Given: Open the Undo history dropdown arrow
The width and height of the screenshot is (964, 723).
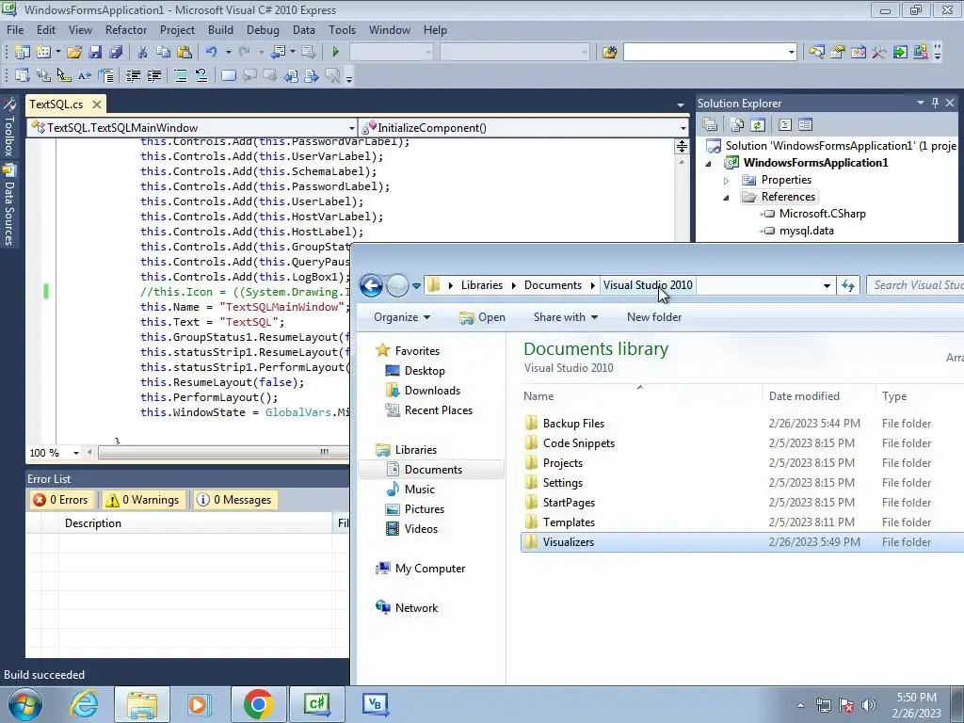Looking at the screenshot, I should tap(228, 53).
